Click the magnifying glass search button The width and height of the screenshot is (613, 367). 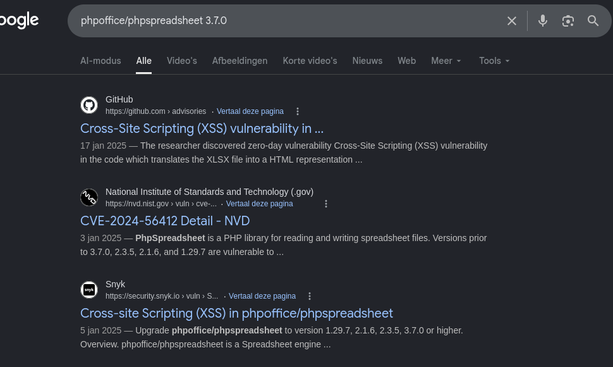[x=593, y=21]
